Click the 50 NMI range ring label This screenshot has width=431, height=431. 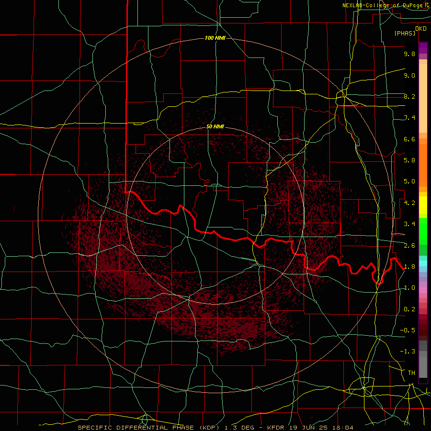215,127
